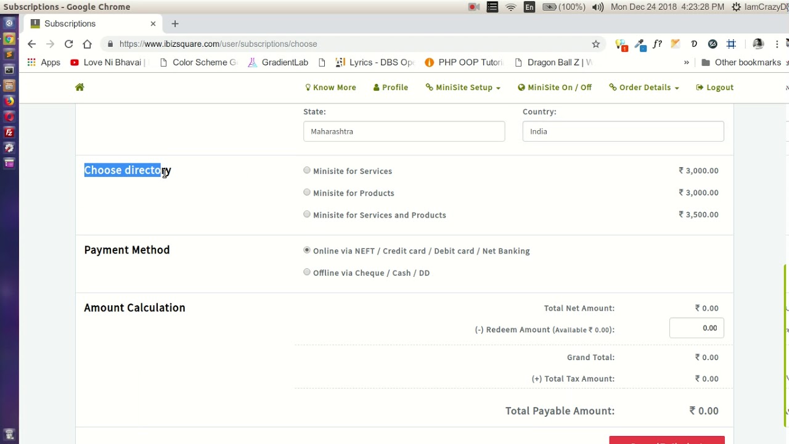Open a new browser tab
This screenshot has height=444, width=789.
pos(175,23)
